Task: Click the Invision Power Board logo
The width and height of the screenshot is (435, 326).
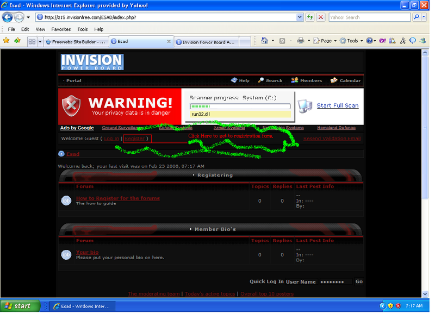Action: tap(92, 62)
